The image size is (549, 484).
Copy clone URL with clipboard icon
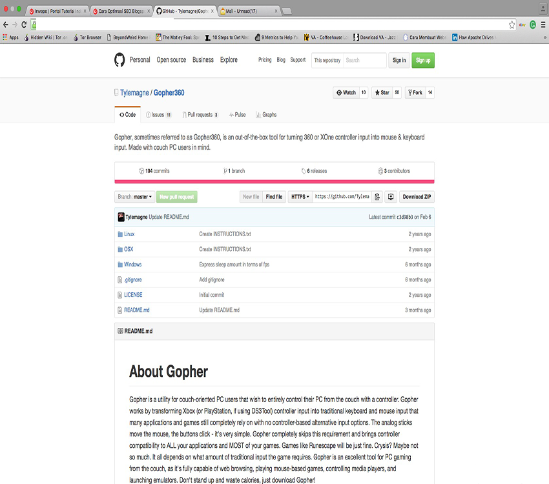(x=377, y=197)
